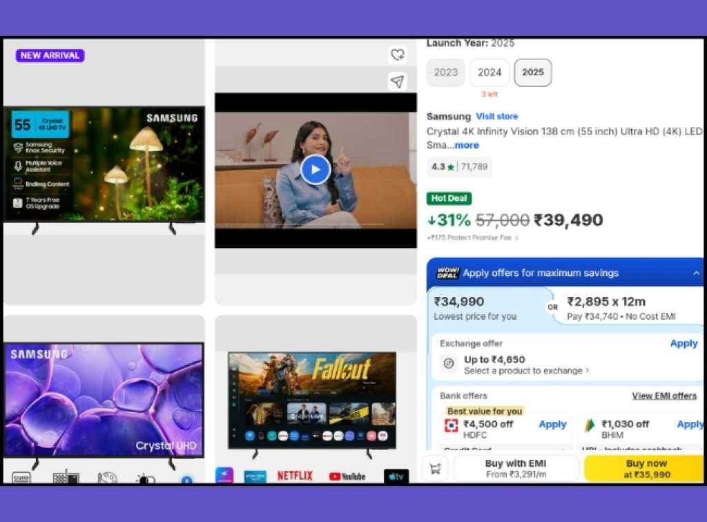Screen dimensions: 707x522
Task: Select the 2023 launch year option
Action: 445,72
